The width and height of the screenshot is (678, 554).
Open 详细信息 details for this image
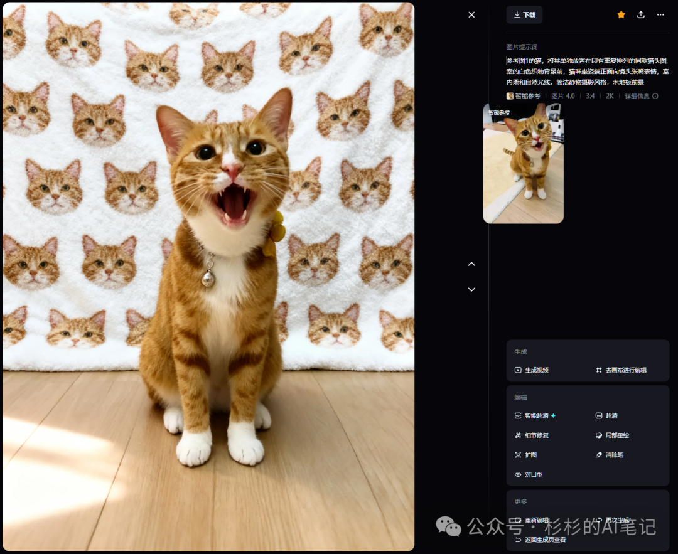(641, 96)
